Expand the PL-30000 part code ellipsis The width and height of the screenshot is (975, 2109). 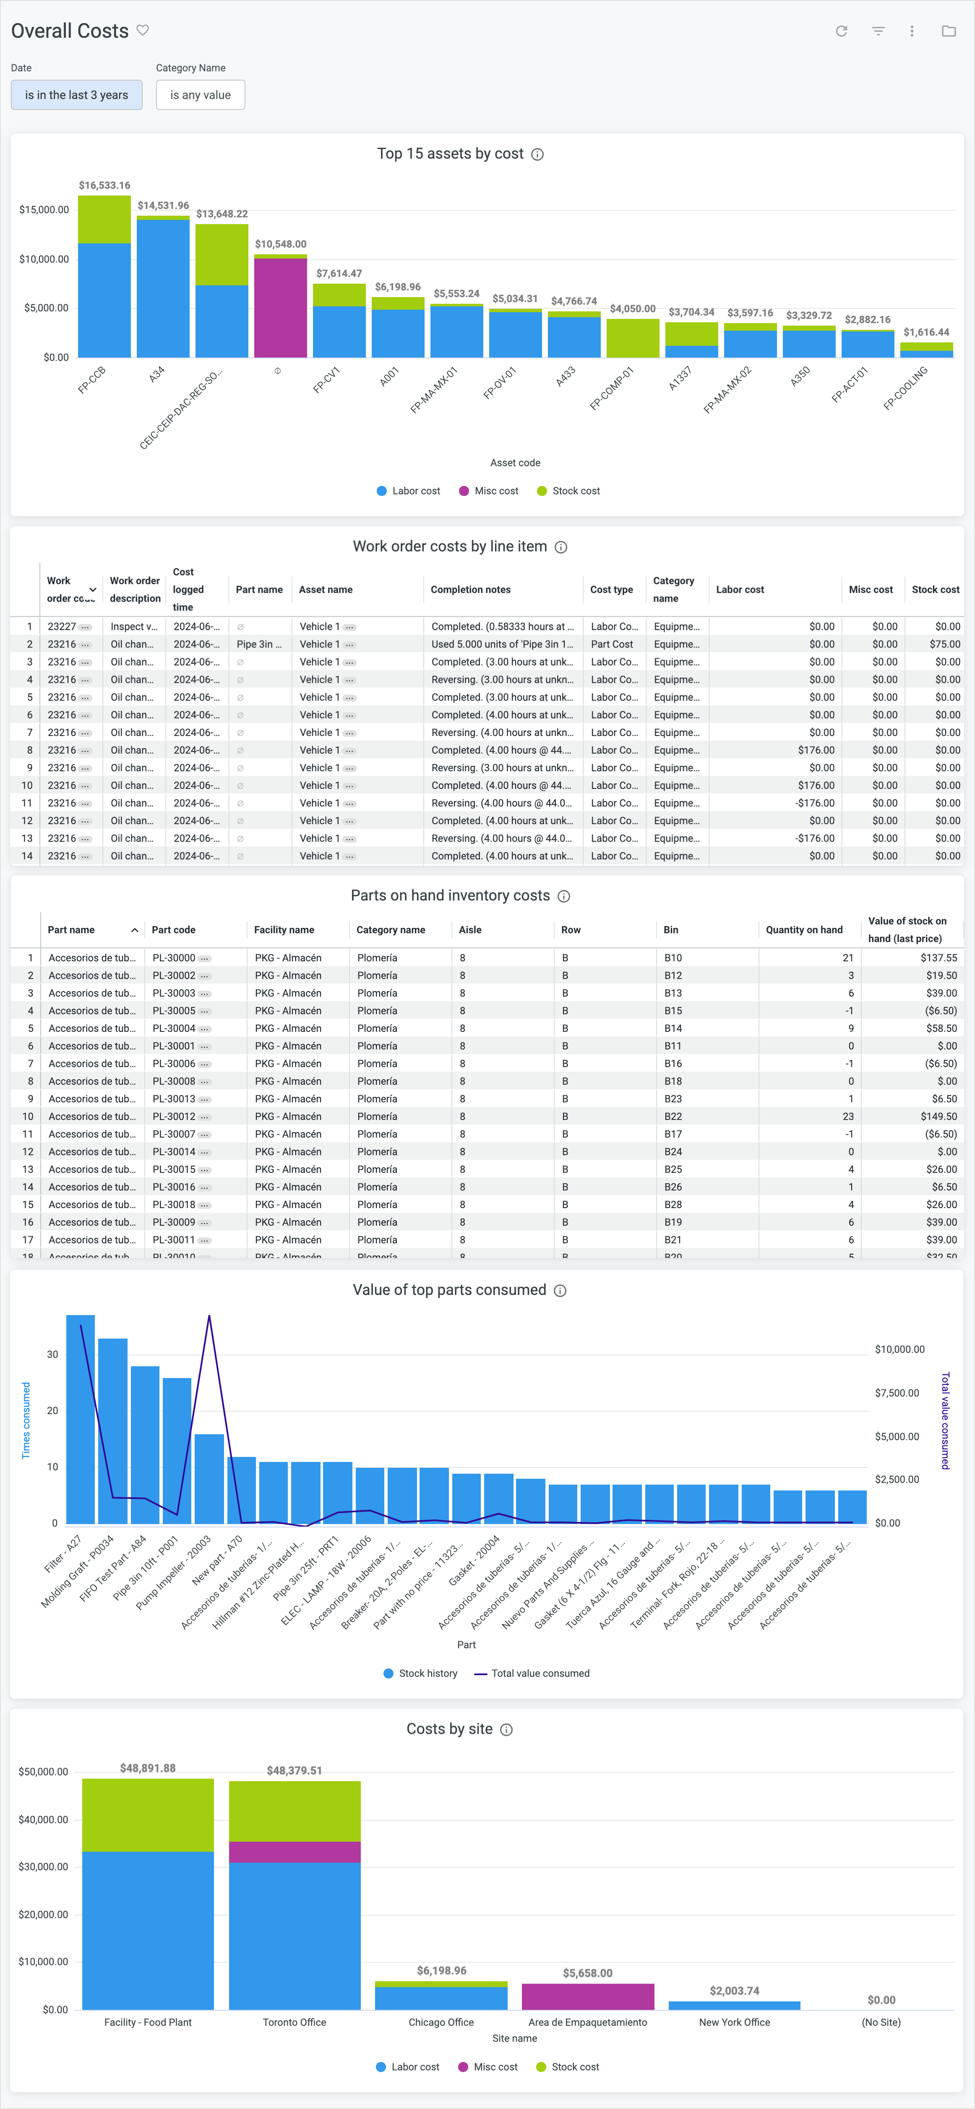[x=205, y=959]
